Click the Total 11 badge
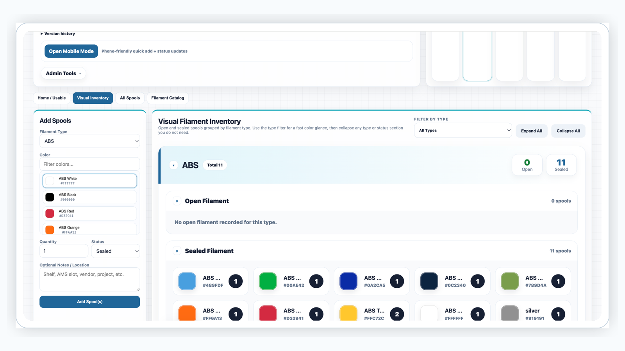The image size is (625, 351). (215, 165)
